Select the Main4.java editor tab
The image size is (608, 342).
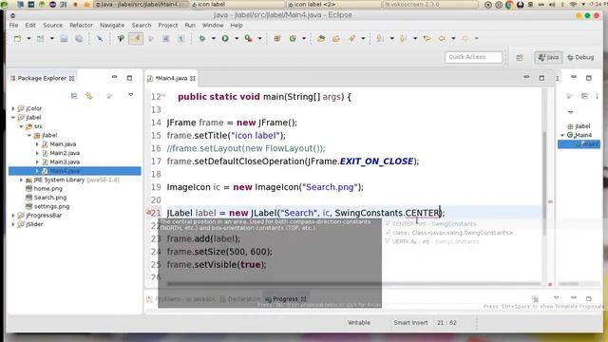[x=171, y=78]
